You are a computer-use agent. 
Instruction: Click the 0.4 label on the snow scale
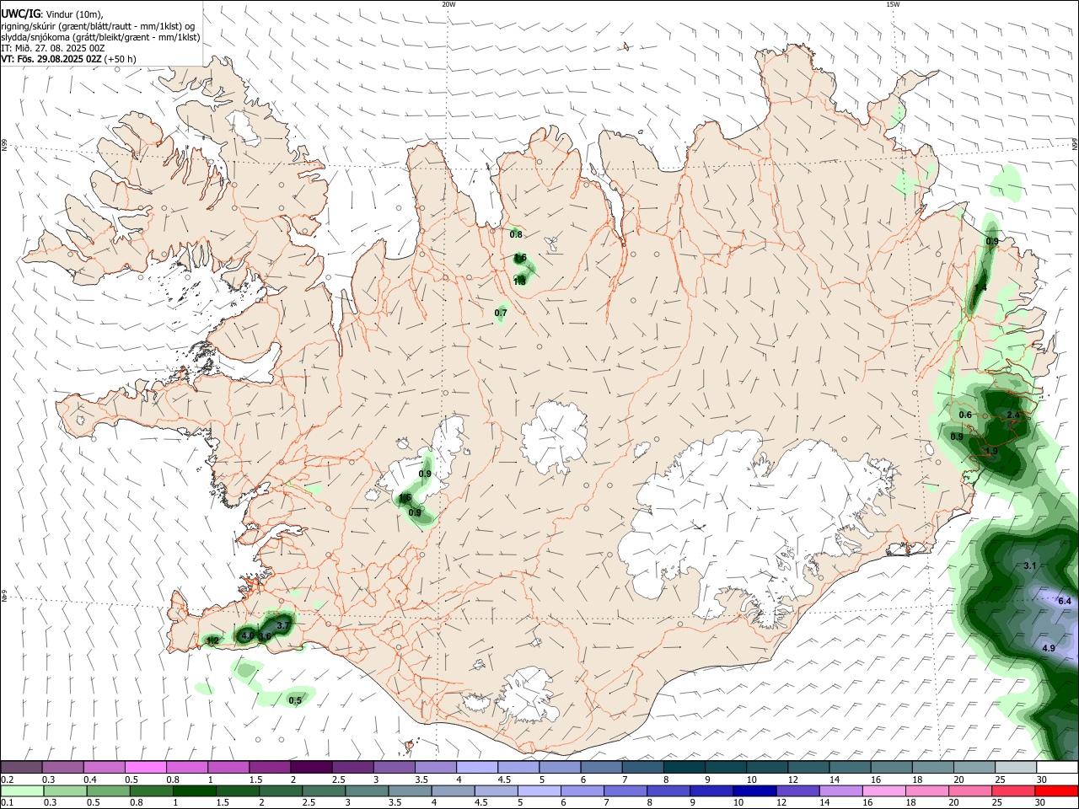pyautogui.click(x=90, y=780)
